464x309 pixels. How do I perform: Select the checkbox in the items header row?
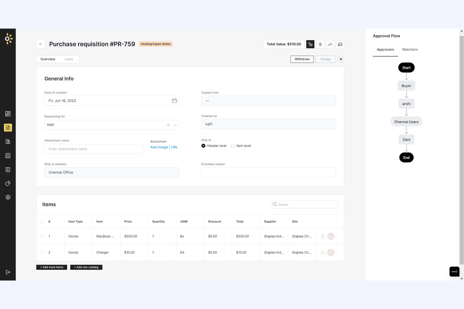click(x=42, y=221)
